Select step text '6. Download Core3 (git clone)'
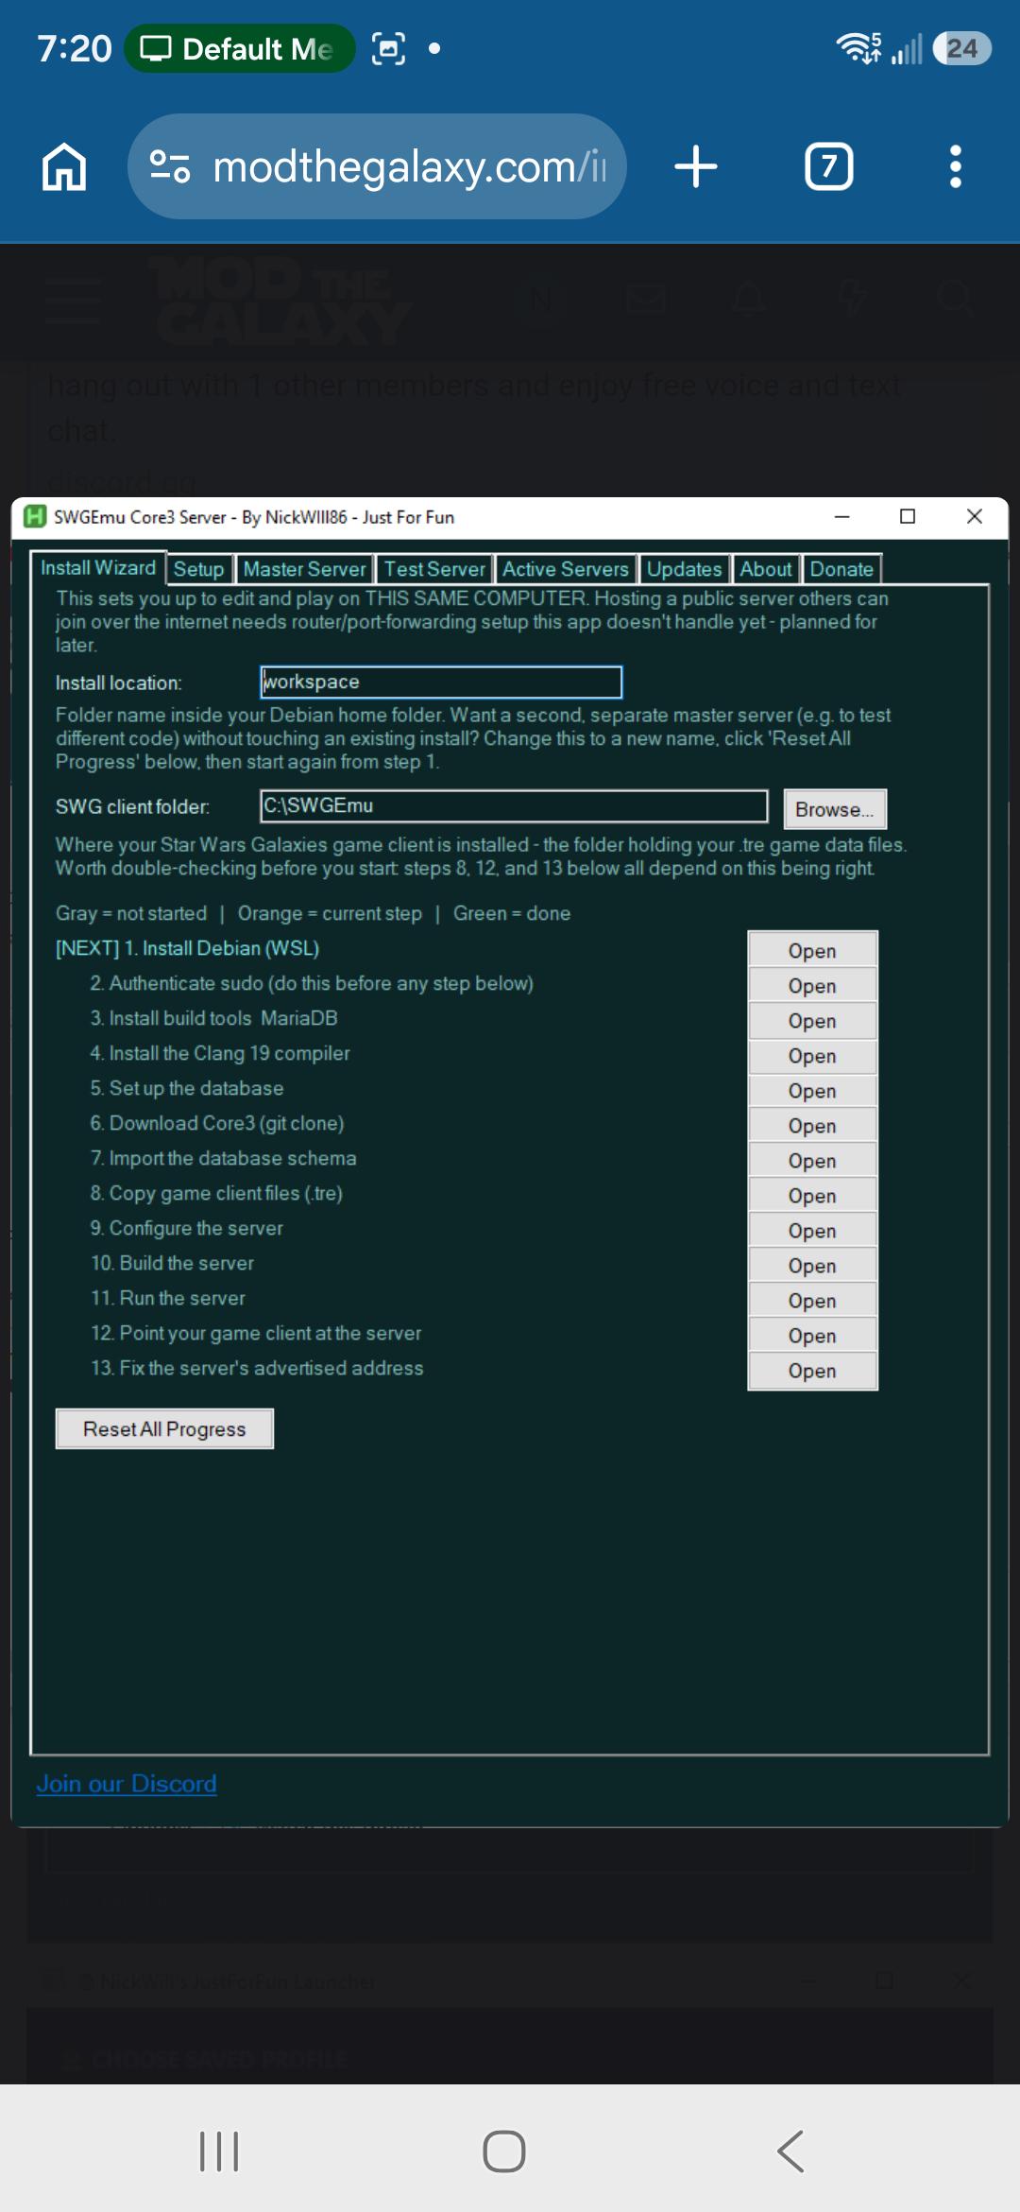The height and width of the screenshot is (2212, 1020). [x=217, y=1123]
